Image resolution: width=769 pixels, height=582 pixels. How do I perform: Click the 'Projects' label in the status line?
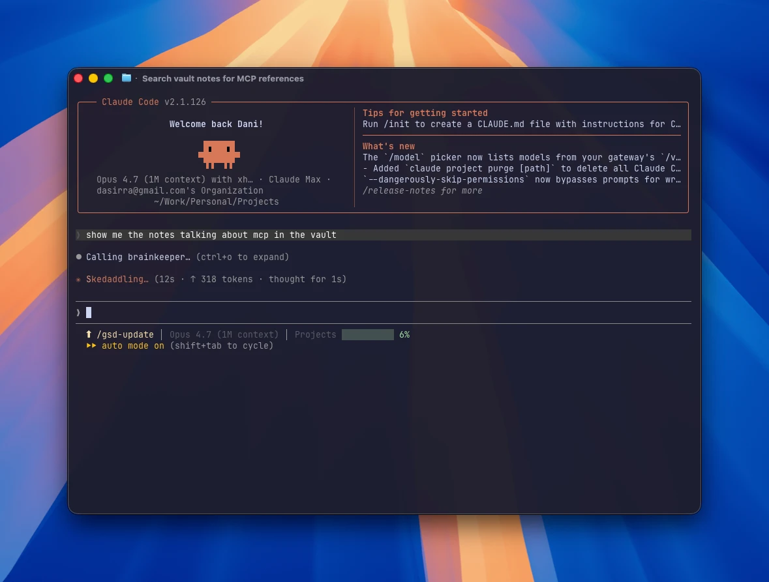(x=315, y=334)
